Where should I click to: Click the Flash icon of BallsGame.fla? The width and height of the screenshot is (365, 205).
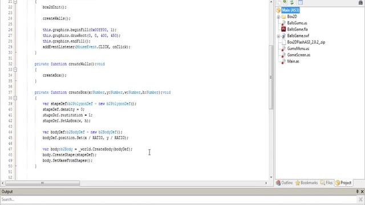(x=283, y=29)
